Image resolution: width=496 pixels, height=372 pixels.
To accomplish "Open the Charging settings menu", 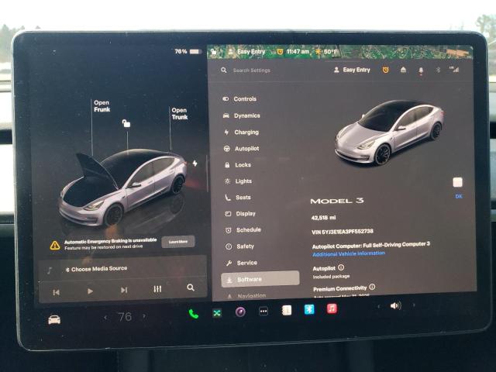I will tap(241, 133).
